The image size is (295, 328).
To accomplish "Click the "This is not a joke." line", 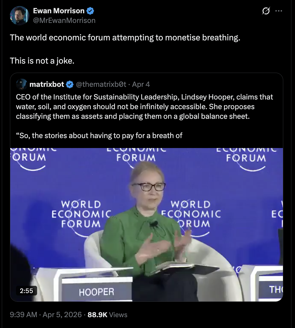I will point(42,61).
